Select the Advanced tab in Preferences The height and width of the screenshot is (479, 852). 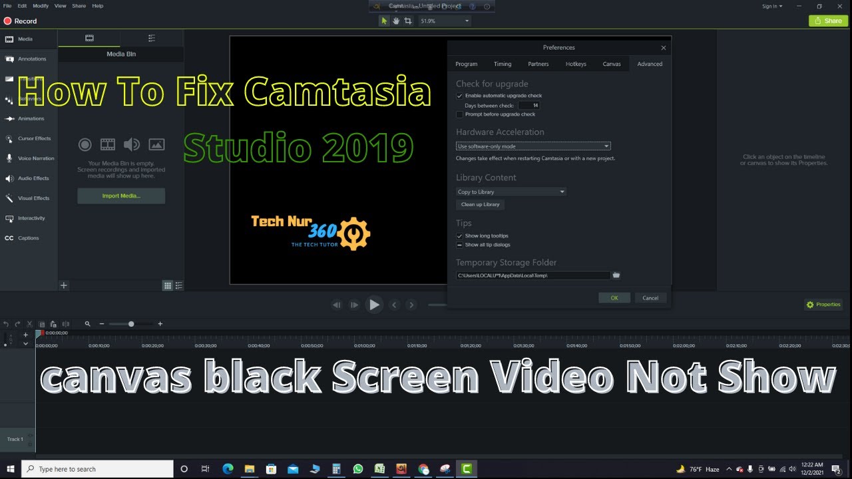pyautogui.click(x=650, y=64)
